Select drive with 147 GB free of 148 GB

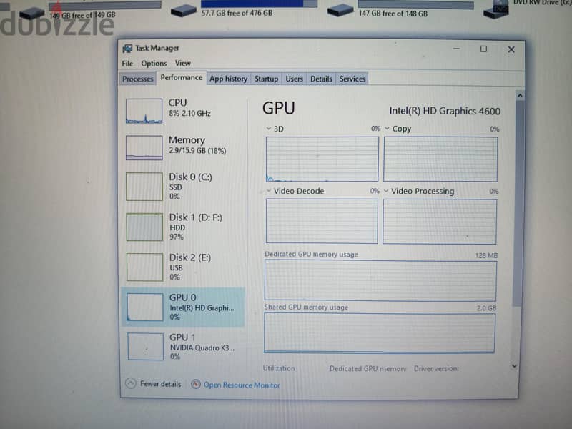[400, 9]
